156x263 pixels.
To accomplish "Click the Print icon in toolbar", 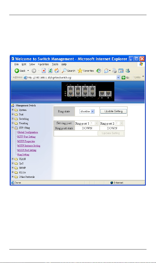I will tap(115, 71).
